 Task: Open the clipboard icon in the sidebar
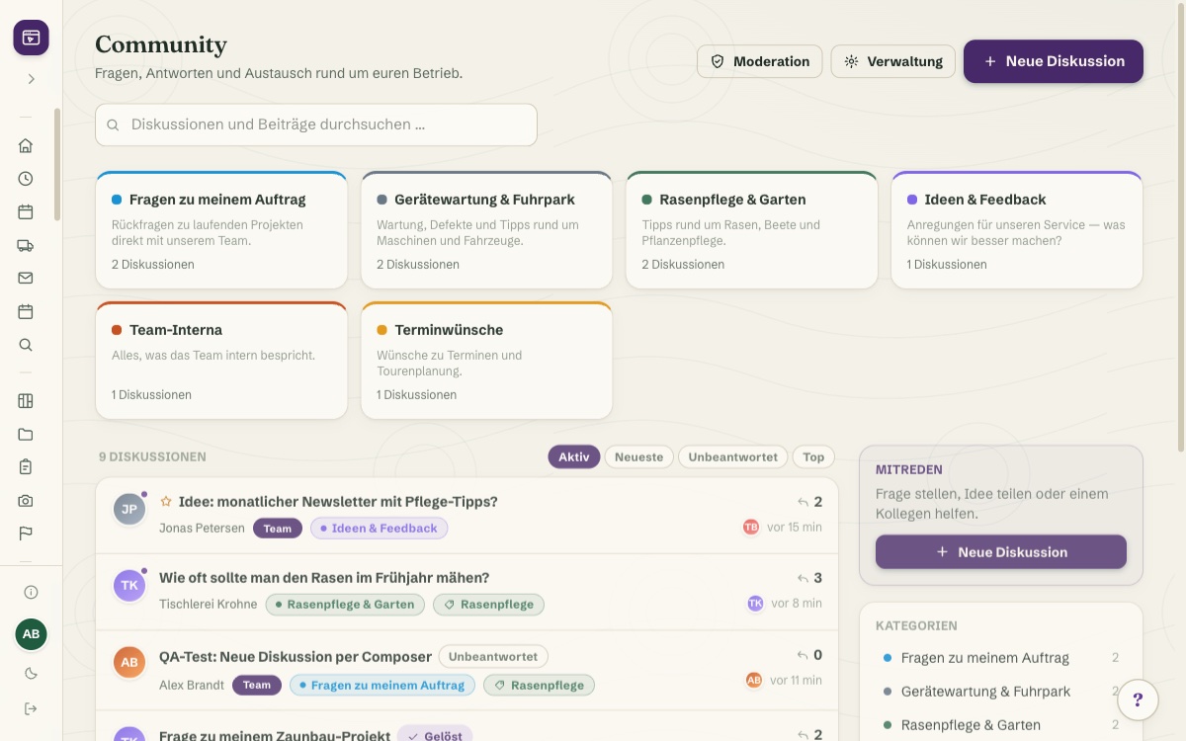coord(26,466)
